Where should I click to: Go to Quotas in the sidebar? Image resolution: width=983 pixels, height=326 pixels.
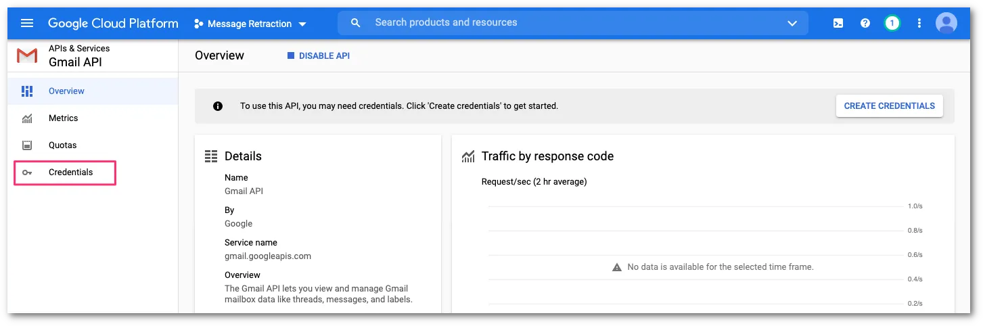click(x=62, y=145)
